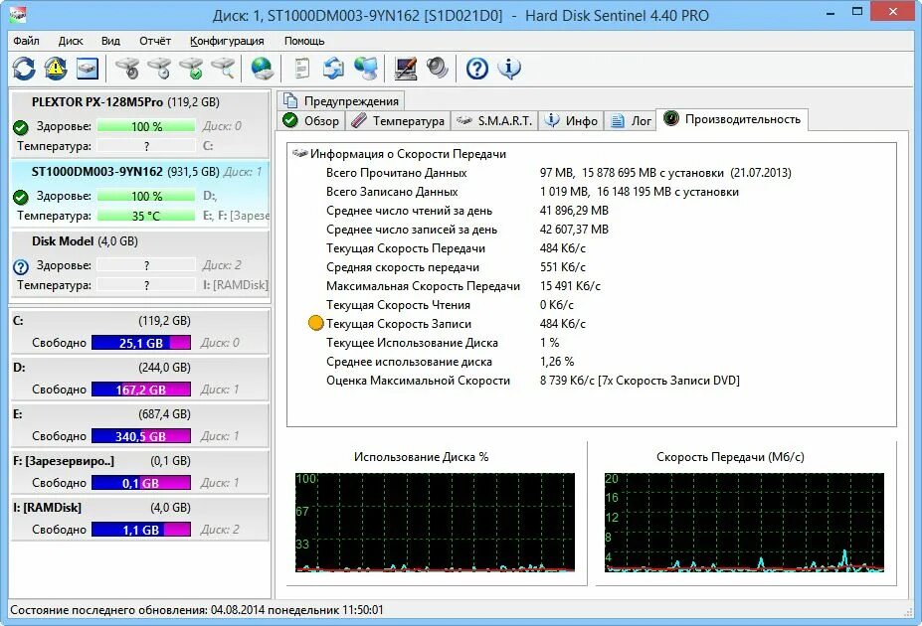Screen dimensions: 922x626
Task: Click the disk test icon with stethoscope
Action: click(x=127, y=69)
